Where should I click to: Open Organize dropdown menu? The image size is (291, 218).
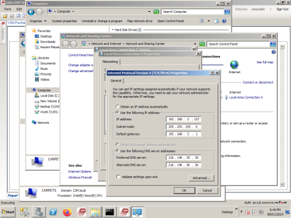click(38, 21)
